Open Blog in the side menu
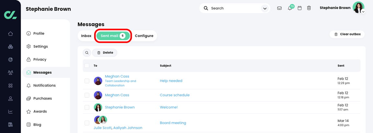 click(x=37, y=125)
